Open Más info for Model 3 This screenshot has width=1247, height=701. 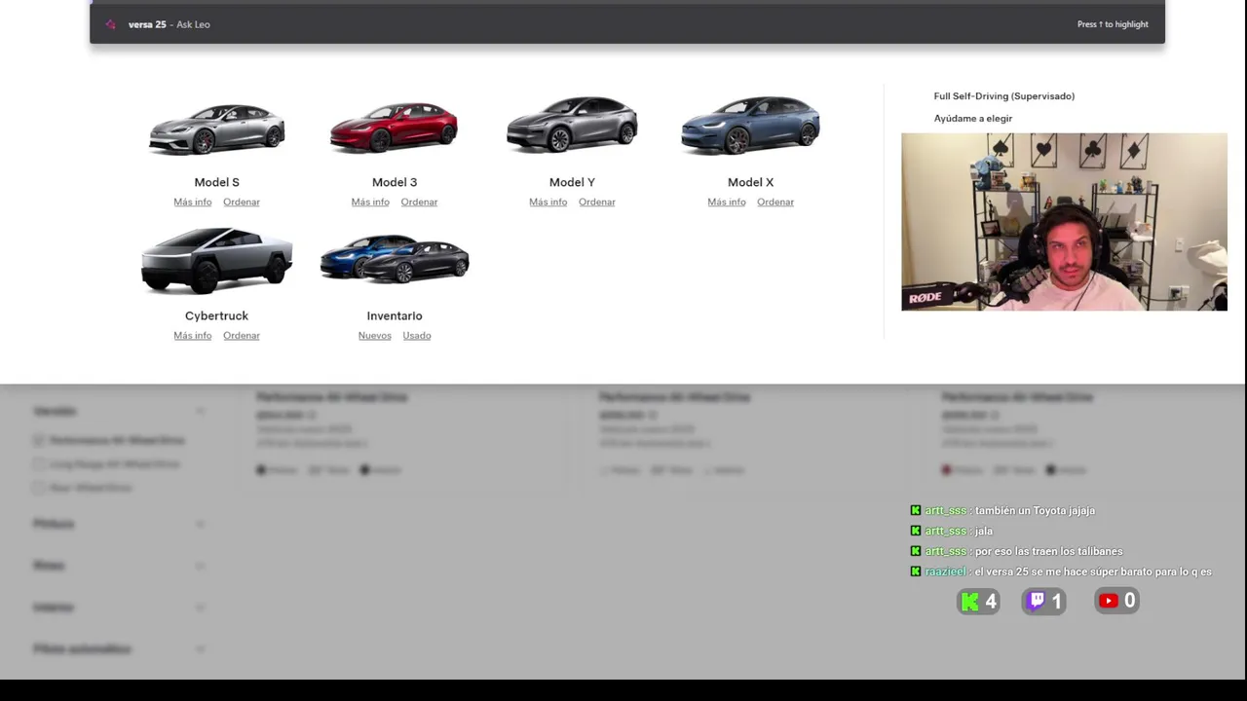tap(370, 202)
